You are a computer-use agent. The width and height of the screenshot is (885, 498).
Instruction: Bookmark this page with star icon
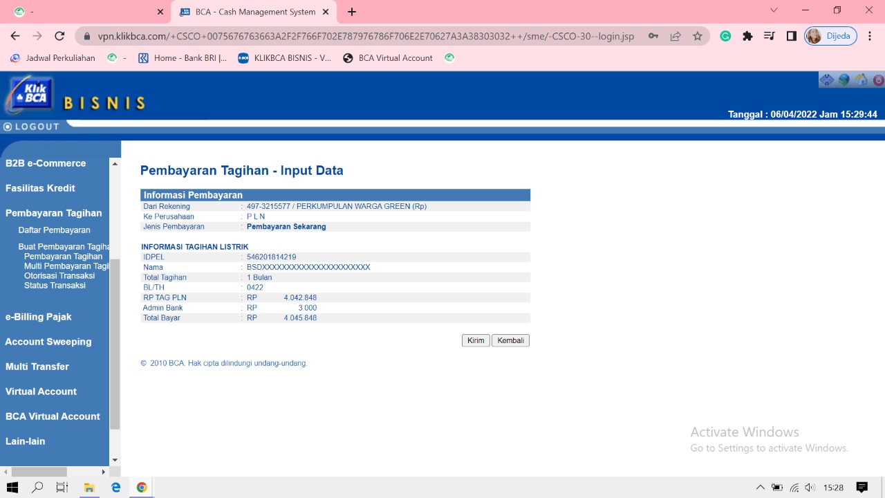pyautogui.click(x=698, y=36)
